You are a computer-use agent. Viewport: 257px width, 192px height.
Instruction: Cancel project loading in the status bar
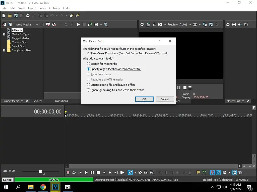click(8, 179)
